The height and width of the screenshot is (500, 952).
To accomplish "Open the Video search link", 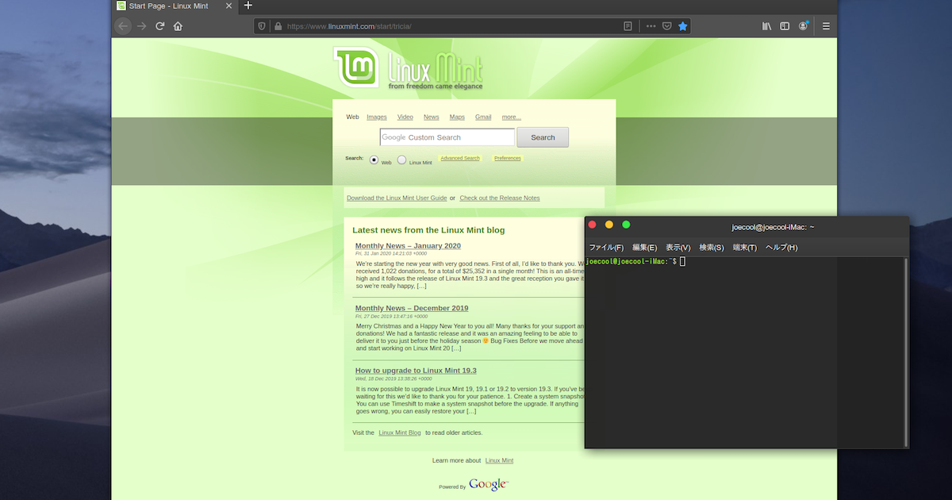I will click(405, 117).
